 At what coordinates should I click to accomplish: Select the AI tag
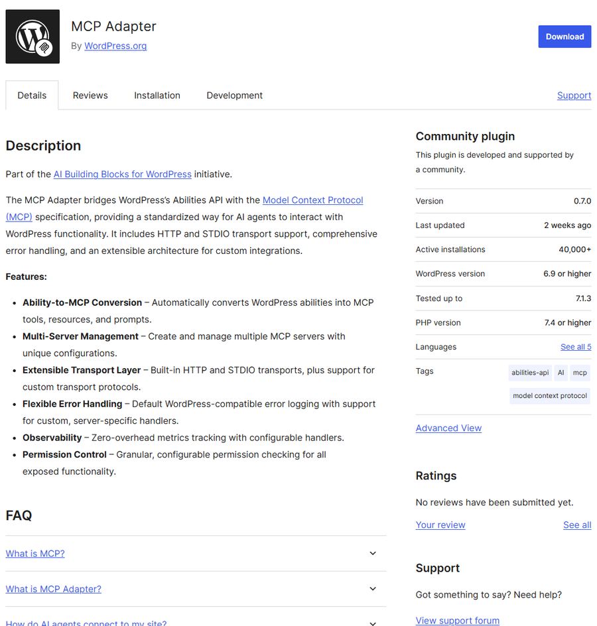coord(561,373)
